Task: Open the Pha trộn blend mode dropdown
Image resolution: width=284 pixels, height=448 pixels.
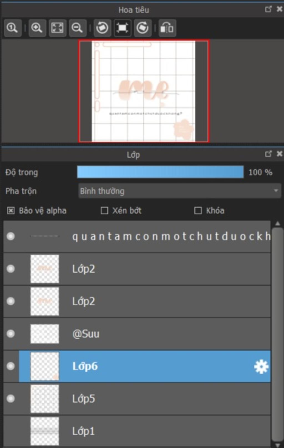Action: point(180,191)
